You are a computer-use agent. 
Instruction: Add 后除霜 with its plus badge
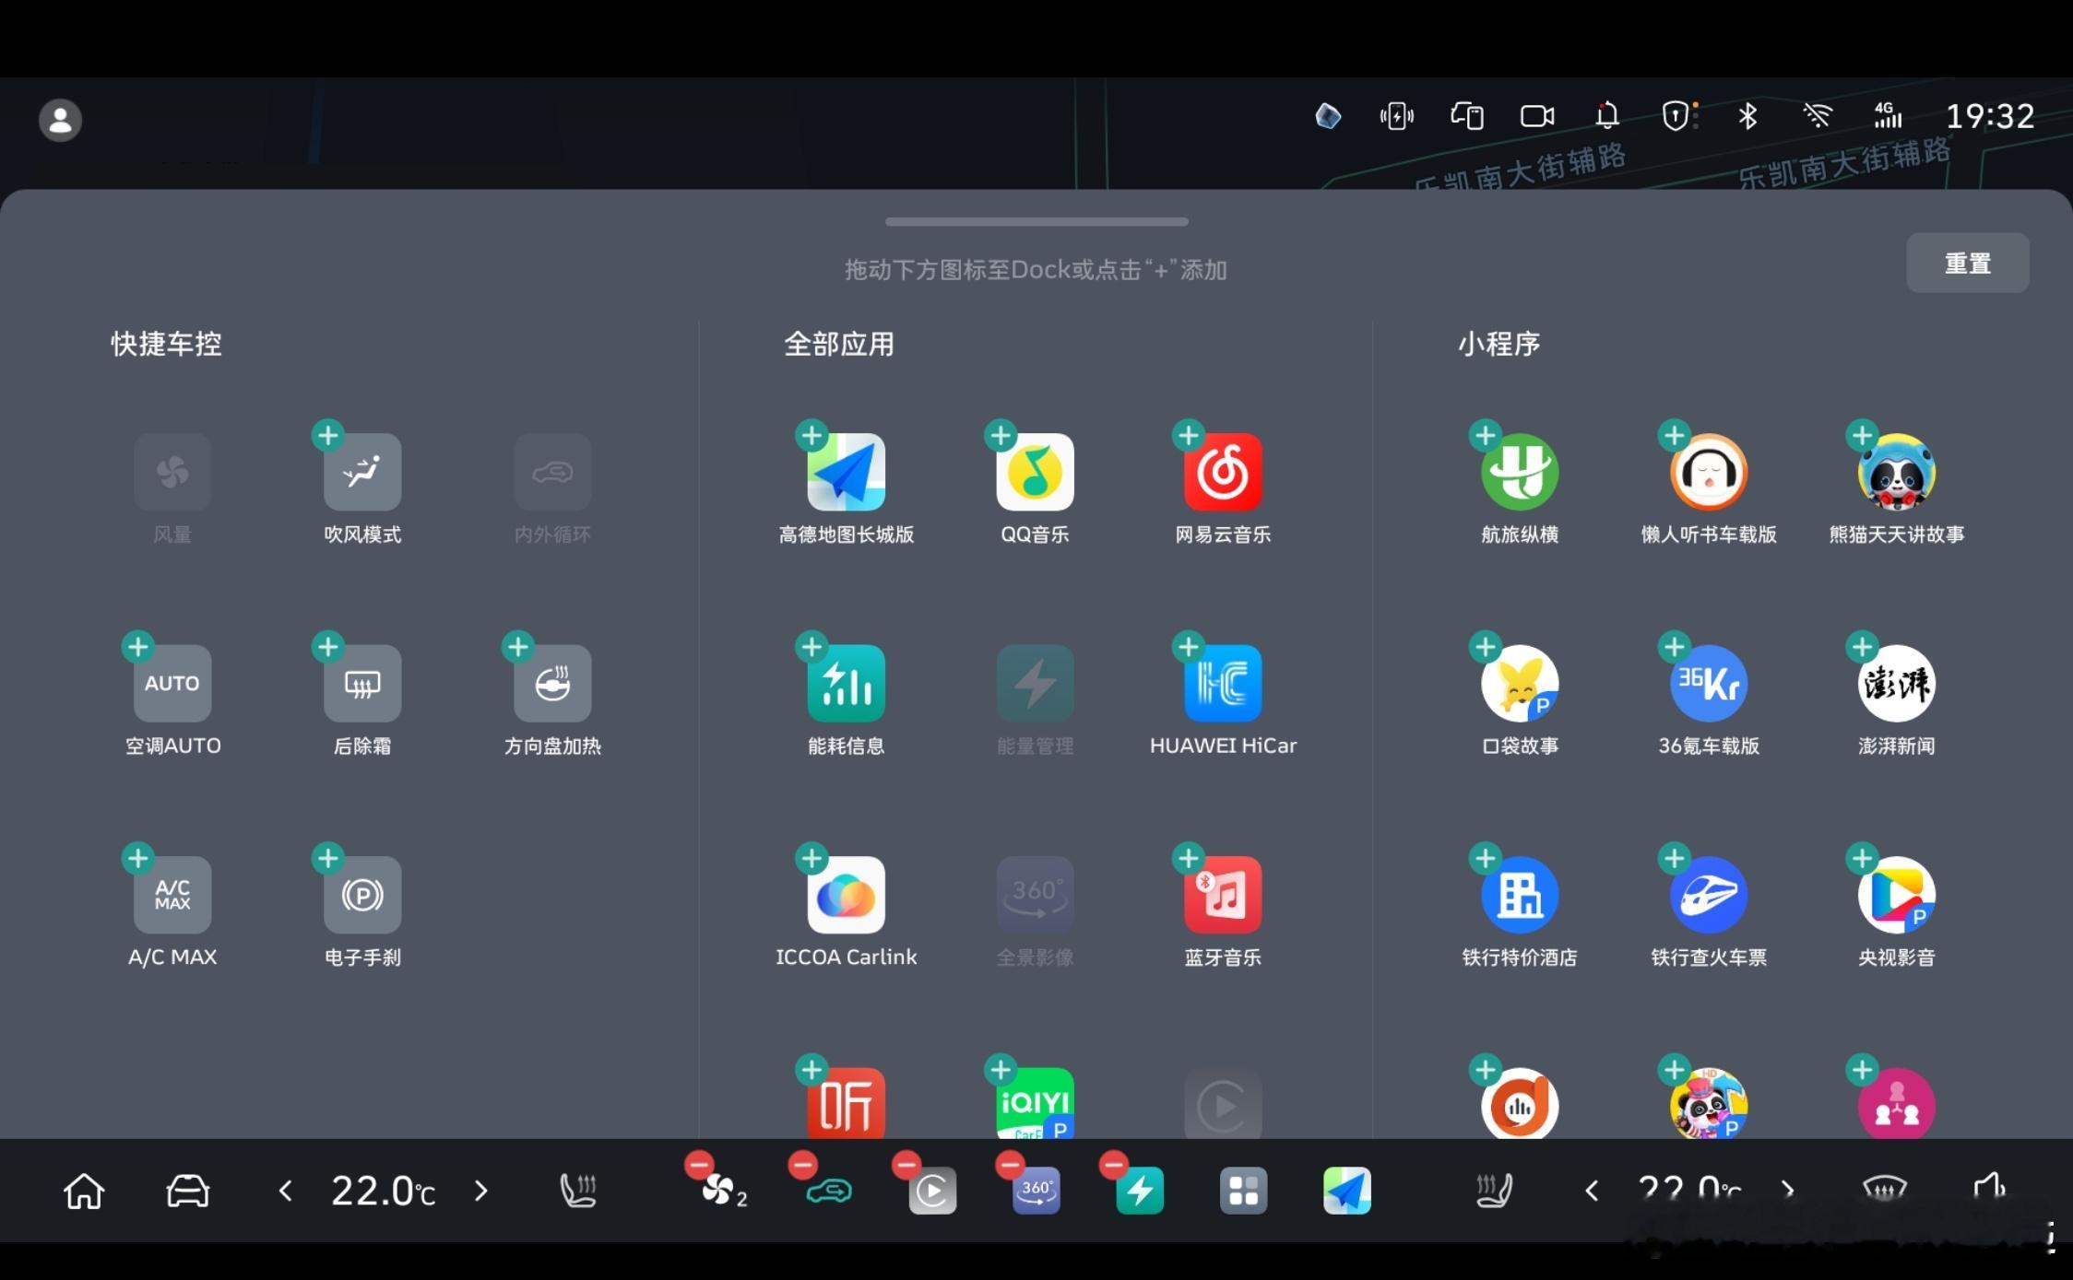(x=328, y=647)
